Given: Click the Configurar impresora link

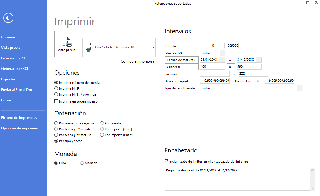Looking at the screenshot, I should click(137, 61).
